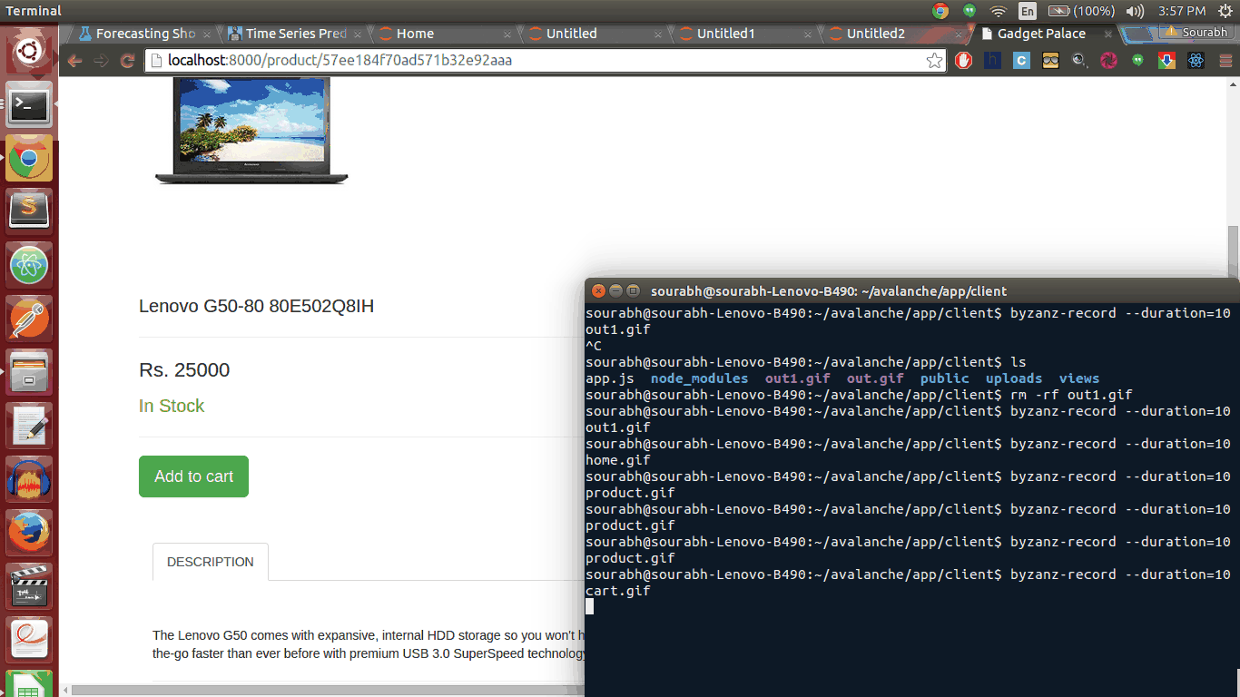Click the dark blue 'h' extension icon

993,61
